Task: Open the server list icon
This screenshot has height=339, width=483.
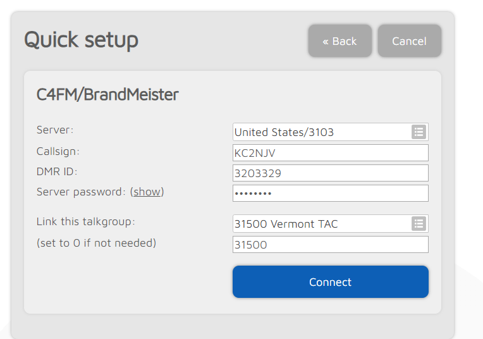Action: tap(418, 132)
